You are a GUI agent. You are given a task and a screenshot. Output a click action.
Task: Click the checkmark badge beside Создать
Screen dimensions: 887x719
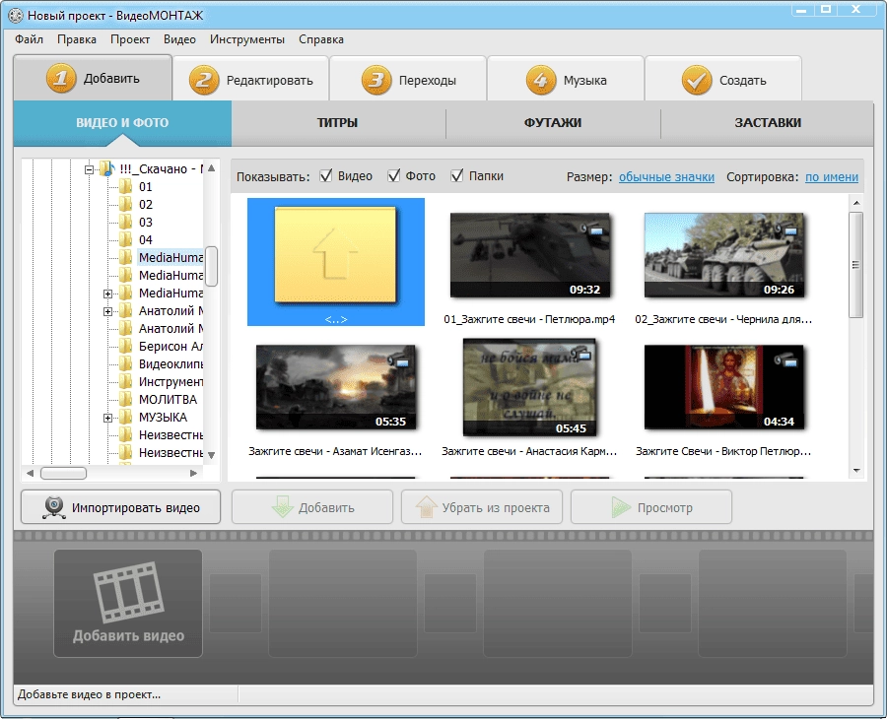pyautogui.click(x=697, y=80)
